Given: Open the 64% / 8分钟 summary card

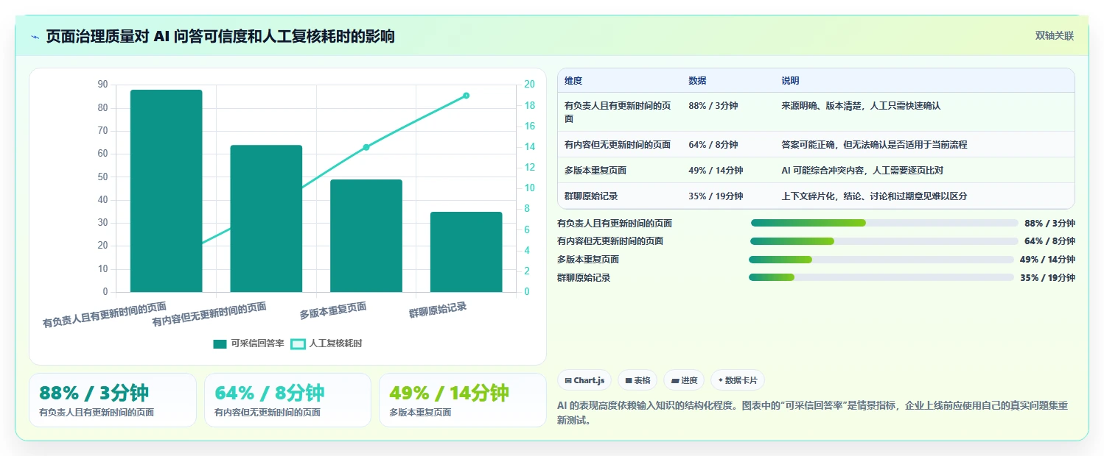Looking at the screenshot, I should click(287, 400).
